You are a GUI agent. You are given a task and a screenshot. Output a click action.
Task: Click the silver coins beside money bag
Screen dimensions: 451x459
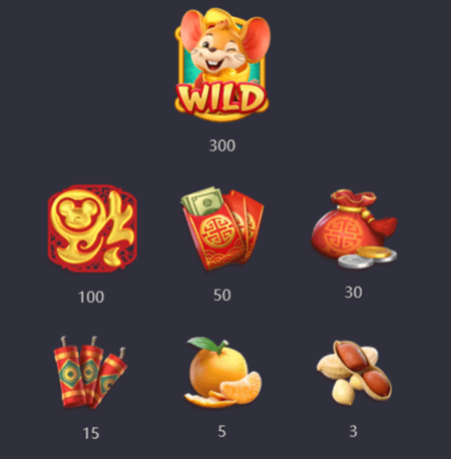[x=367, y=258]
